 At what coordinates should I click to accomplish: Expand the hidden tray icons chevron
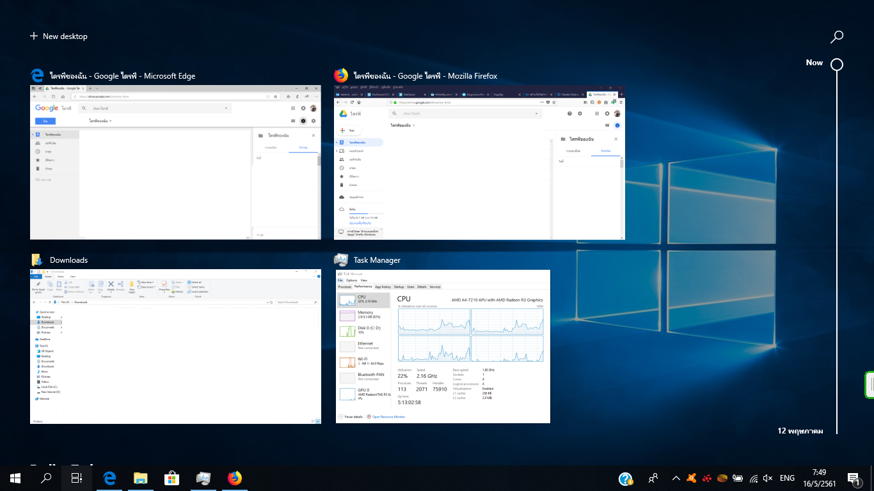pyautogui.click(x=676, y=478)
